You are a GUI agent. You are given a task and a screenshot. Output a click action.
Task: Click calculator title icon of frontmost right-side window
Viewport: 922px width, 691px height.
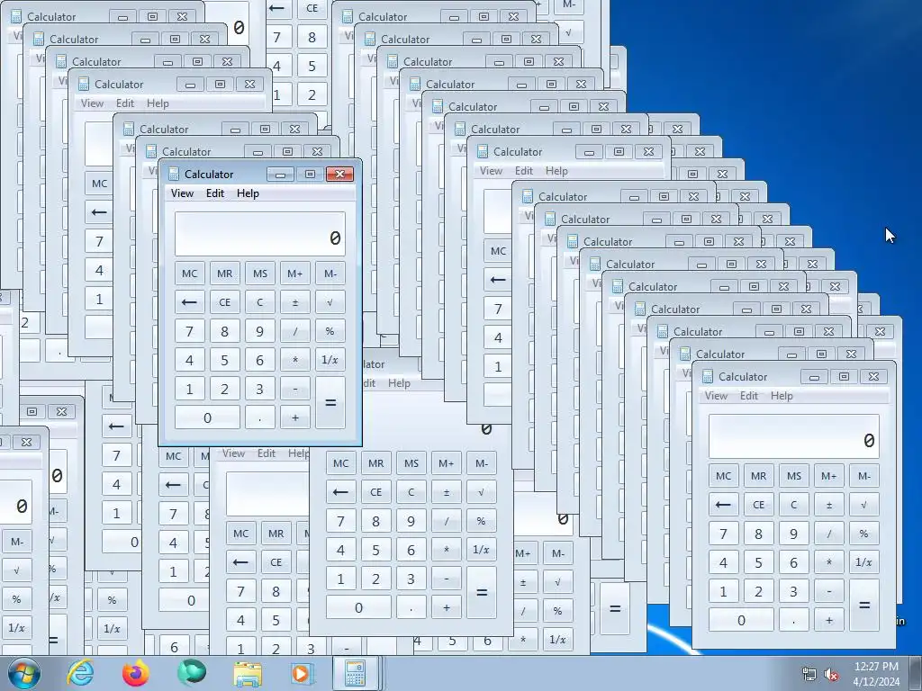pos(708,377)
